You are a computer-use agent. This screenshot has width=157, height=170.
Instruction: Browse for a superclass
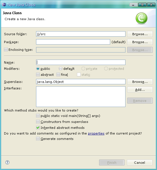(140, 82)
